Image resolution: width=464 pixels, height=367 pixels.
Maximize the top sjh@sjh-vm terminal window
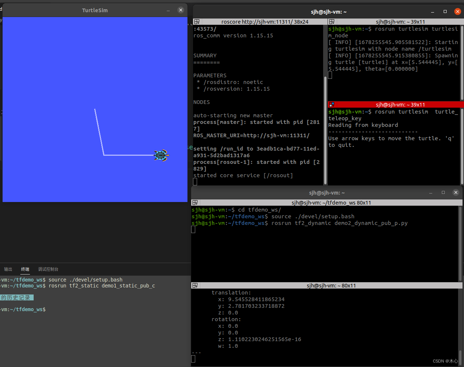coord(445,11)
